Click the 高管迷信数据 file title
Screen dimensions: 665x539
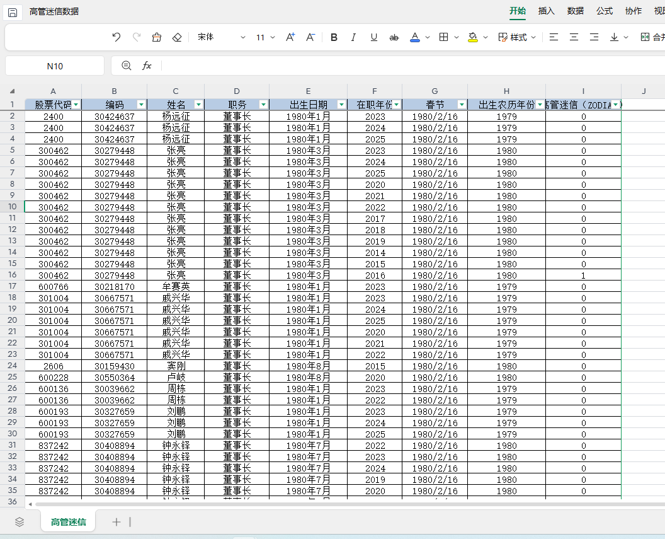[x=54, y=11]
